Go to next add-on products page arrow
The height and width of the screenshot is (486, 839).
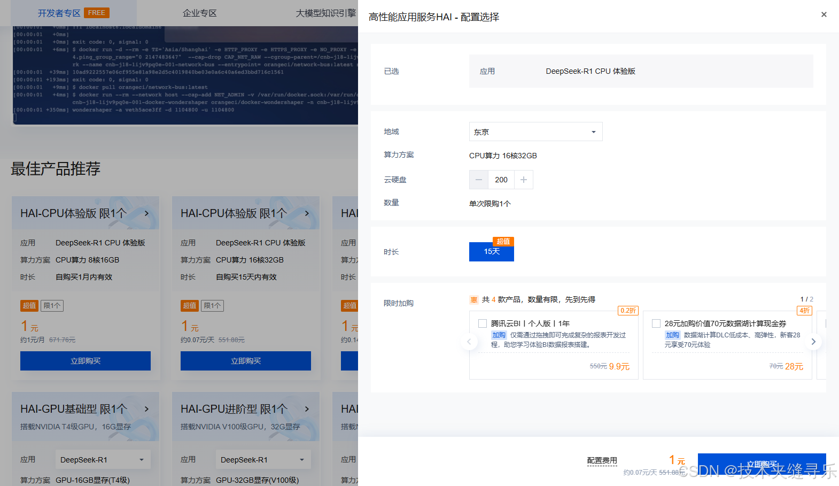(813, 342)
